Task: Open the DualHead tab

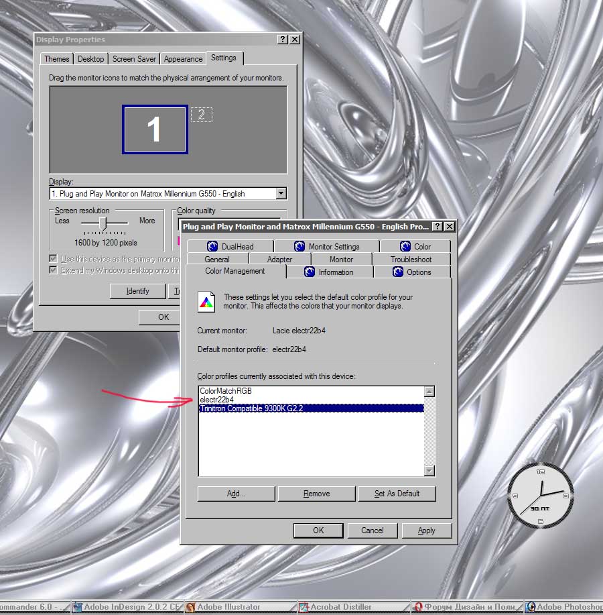Action: [x=230, y=246]
